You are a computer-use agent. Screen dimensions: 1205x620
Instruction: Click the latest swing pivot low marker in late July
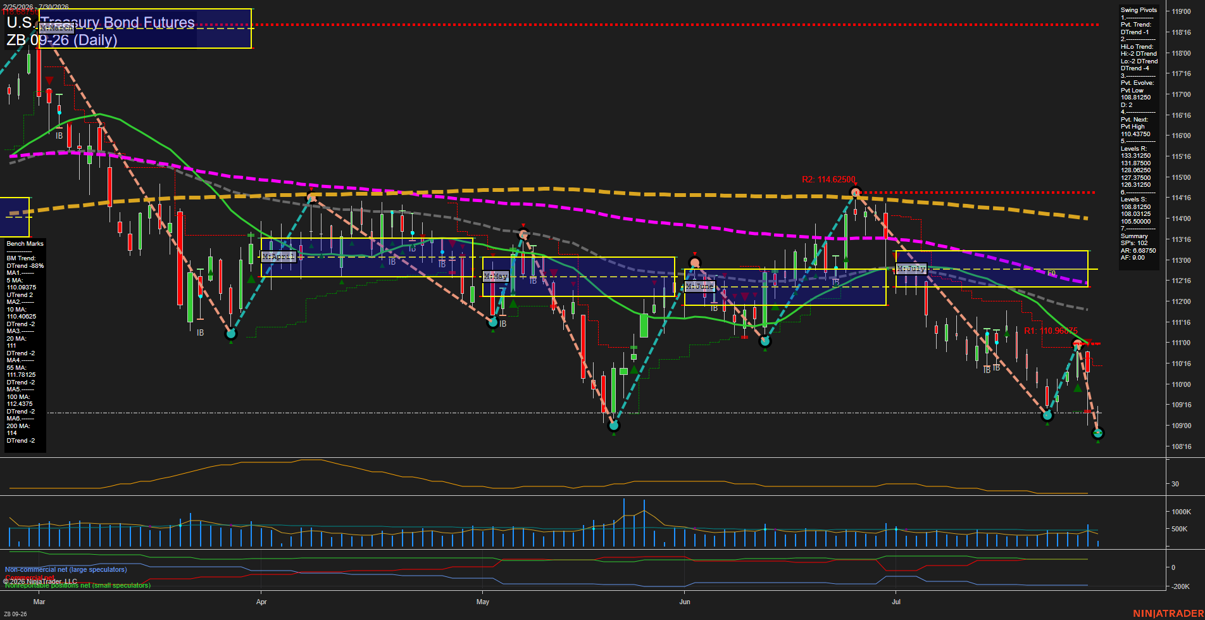pyautogui.click(x=1098, y=433)
